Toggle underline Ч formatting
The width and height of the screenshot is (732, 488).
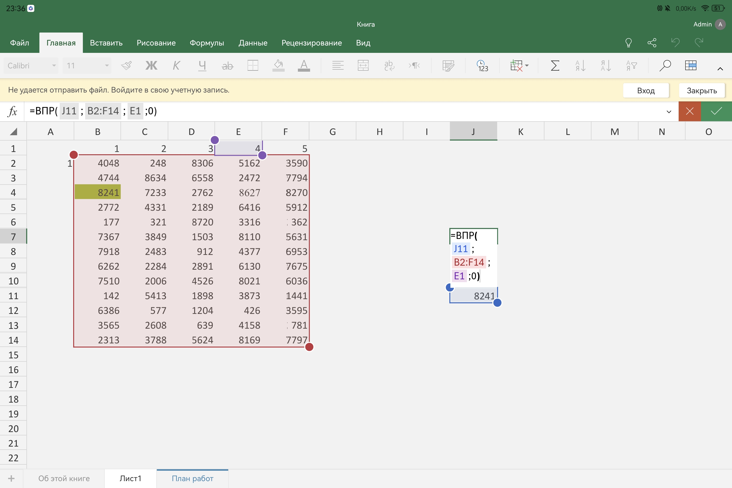click(x=202, y=66)
